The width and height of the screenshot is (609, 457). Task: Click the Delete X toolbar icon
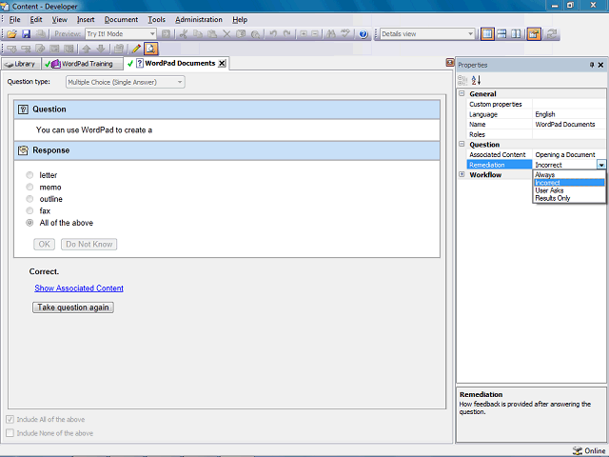pos(226,34)
